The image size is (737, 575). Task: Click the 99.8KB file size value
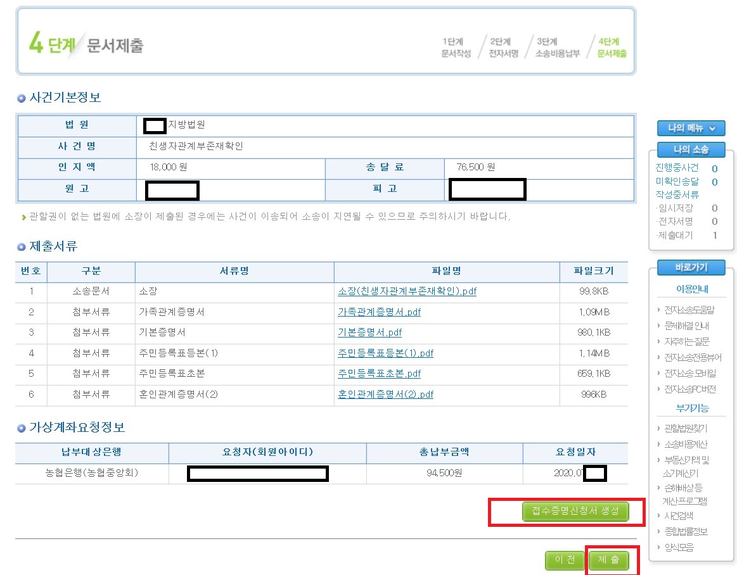(594, 291)
